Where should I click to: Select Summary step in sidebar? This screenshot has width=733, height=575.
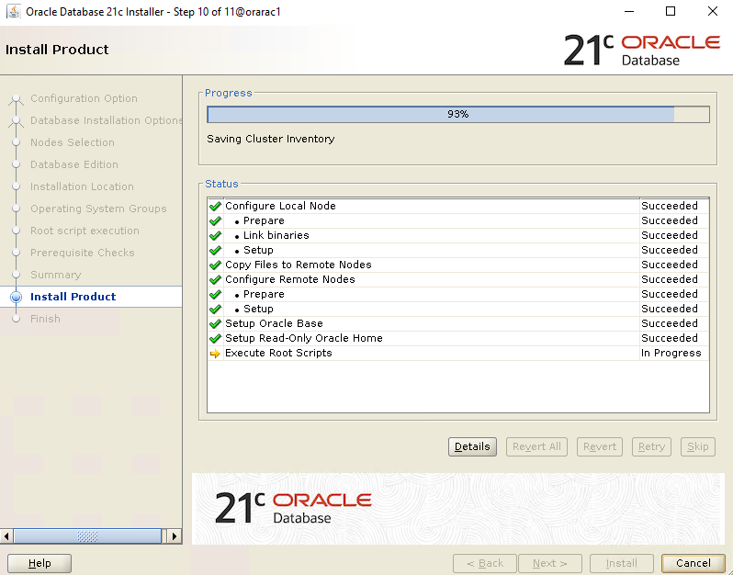click(56, 275)
